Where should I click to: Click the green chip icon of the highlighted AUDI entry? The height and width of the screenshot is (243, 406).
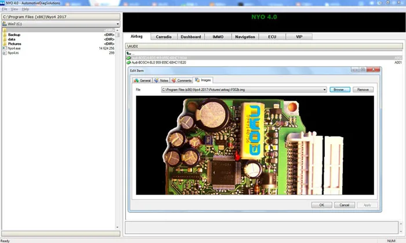(x=129, y=58)
